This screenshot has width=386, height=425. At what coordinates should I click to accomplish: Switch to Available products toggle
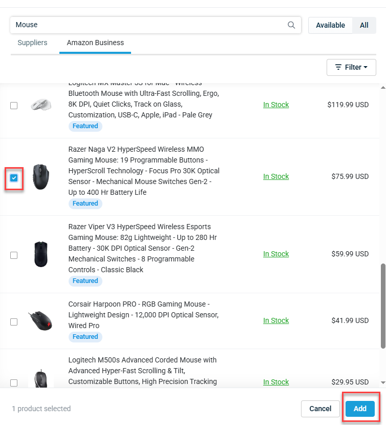(x=330, y=25)
